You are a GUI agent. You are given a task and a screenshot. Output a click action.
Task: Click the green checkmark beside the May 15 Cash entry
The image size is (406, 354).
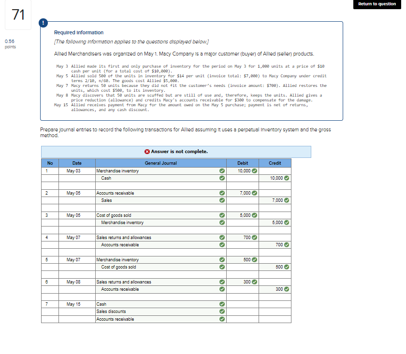click(221, 304)
